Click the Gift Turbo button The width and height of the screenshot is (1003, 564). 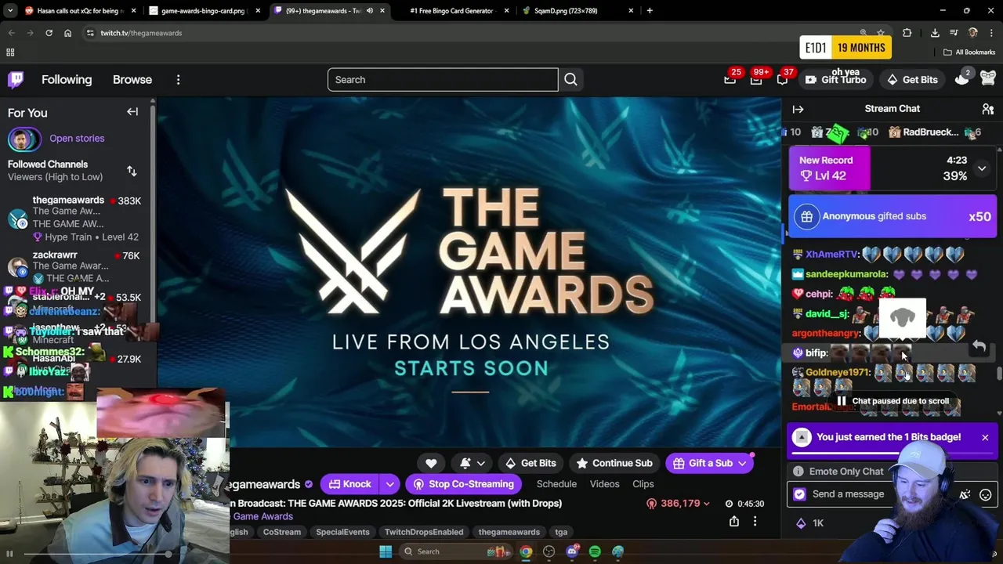[835, 80]
